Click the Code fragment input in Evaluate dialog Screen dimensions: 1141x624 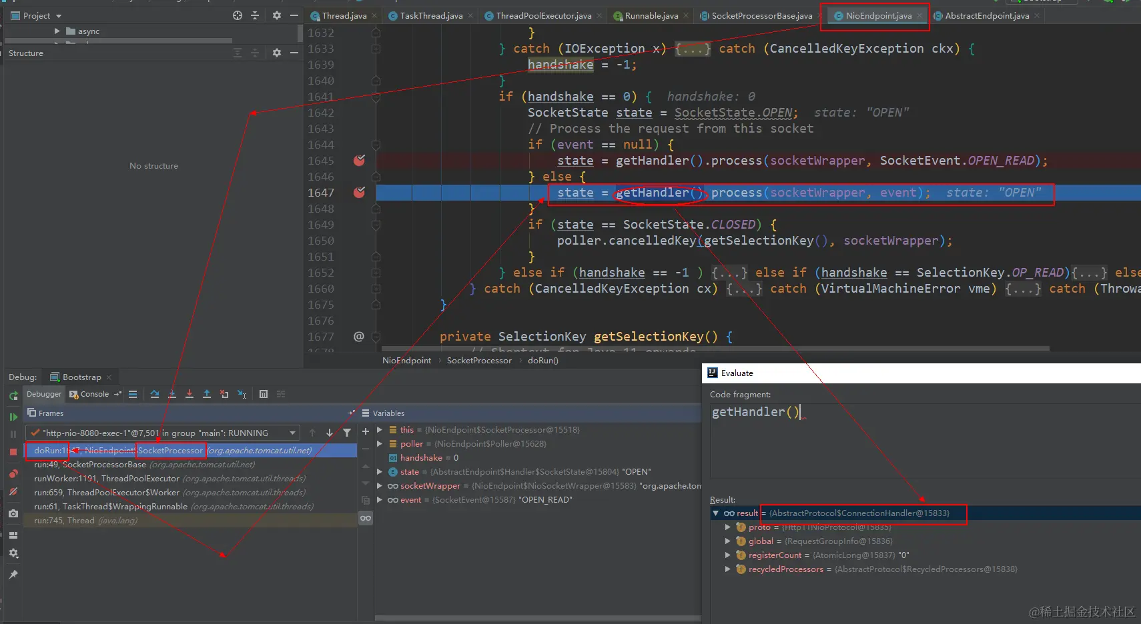[925, 440]
